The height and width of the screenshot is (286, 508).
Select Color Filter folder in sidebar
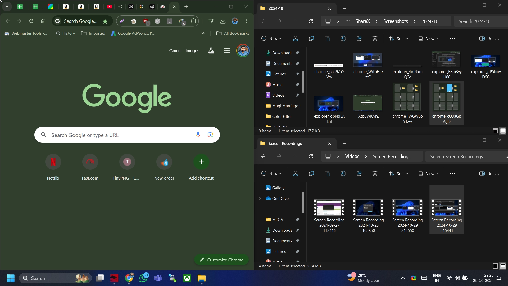(282, 116)
